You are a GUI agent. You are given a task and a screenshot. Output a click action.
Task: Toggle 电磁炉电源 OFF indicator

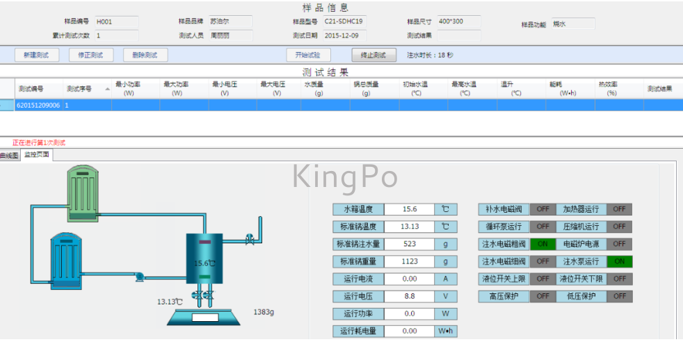pyautogui.click(x=619, y=244)
